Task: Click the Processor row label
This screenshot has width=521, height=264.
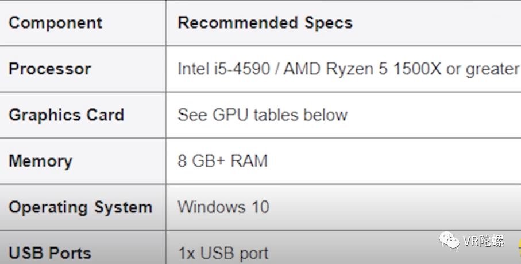Action: click(50, 69)
